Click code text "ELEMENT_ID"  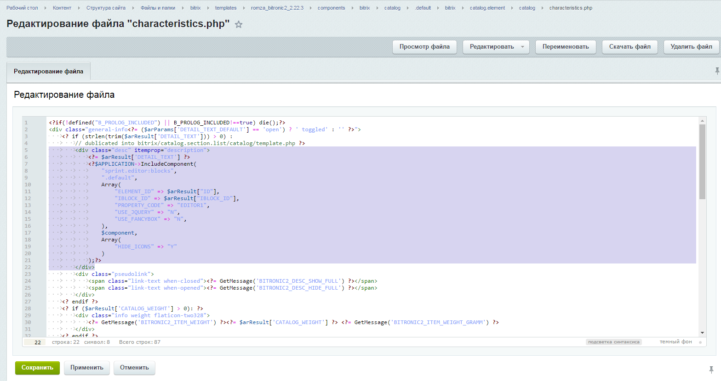(134, 191)
